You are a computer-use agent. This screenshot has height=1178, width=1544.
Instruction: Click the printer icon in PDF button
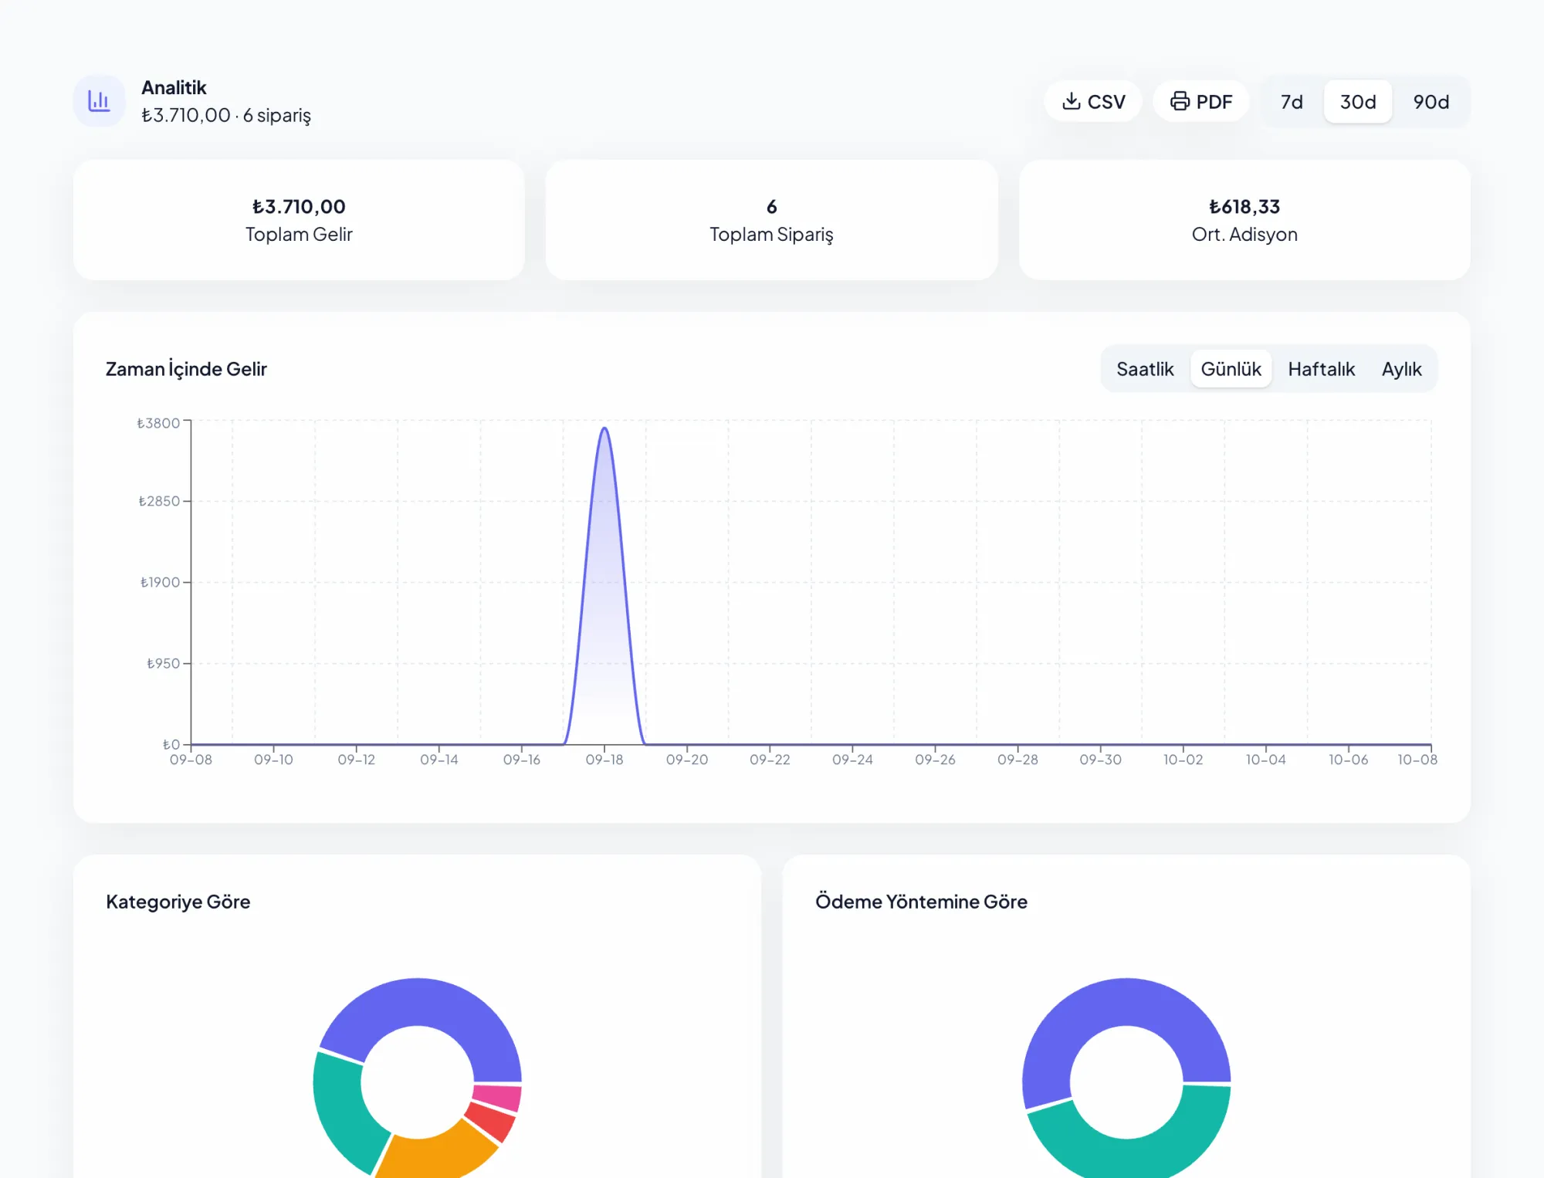click(1180, 101)
